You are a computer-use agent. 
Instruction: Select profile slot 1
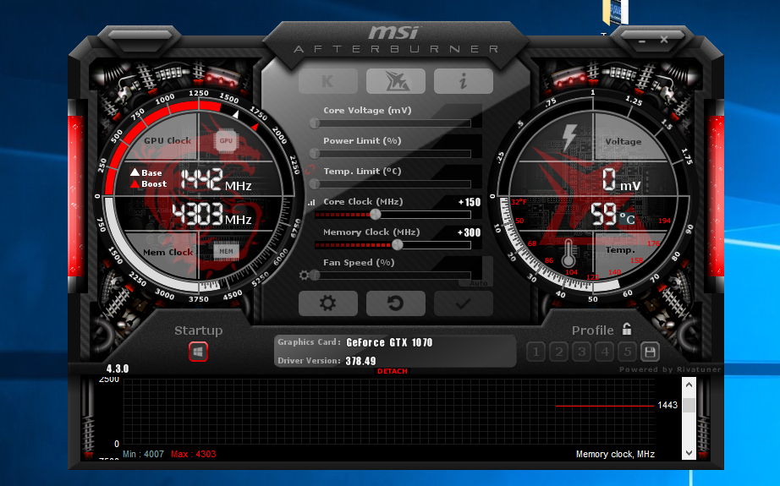536,352
